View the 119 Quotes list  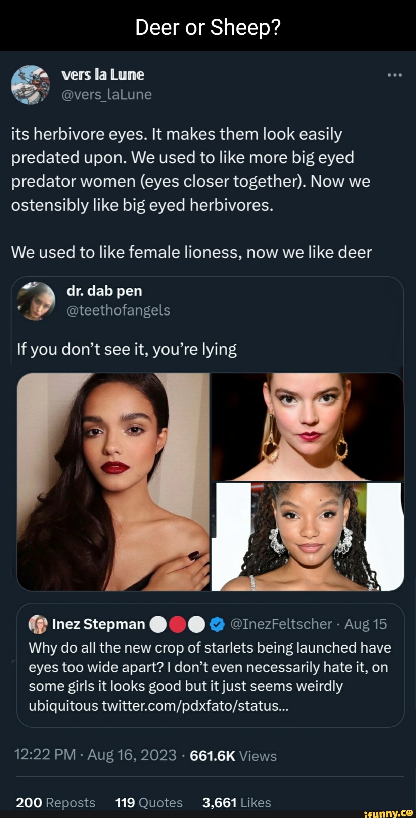(149, 803)
